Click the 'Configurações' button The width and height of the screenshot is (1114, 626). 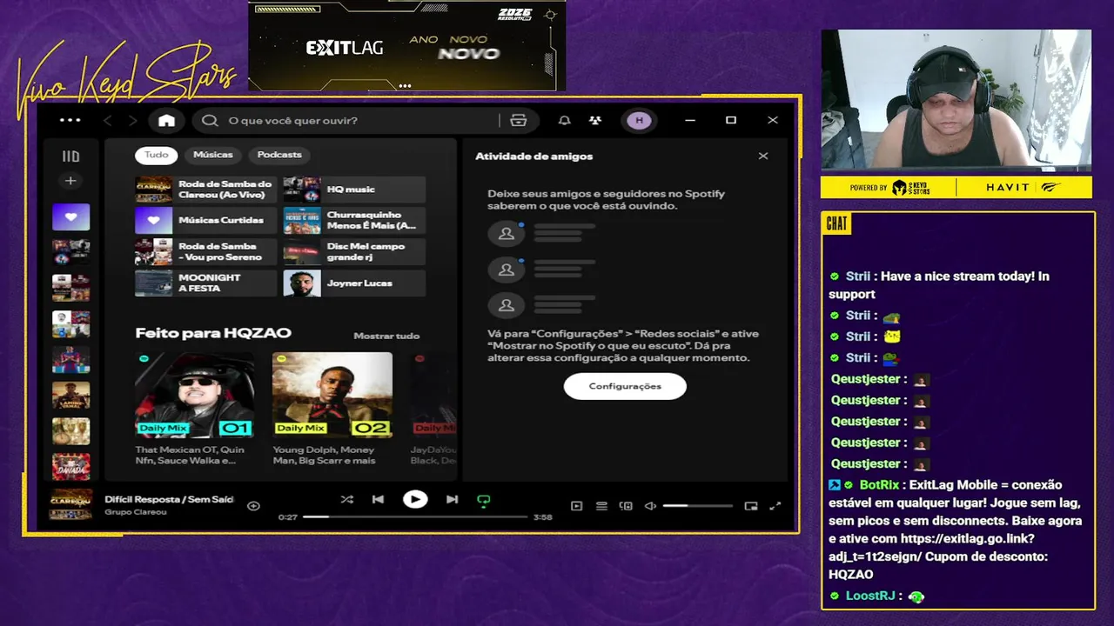coord(625,386)
